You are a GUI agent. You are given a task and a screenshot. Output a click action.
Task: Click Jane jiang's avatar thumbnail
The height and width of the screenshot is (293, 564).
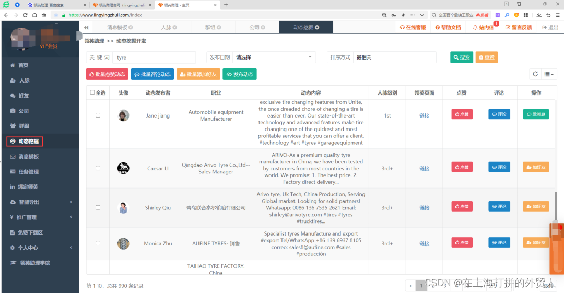[x=123, y=115]
